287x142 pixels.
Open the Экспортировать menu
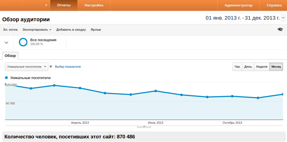click(37, 30)
